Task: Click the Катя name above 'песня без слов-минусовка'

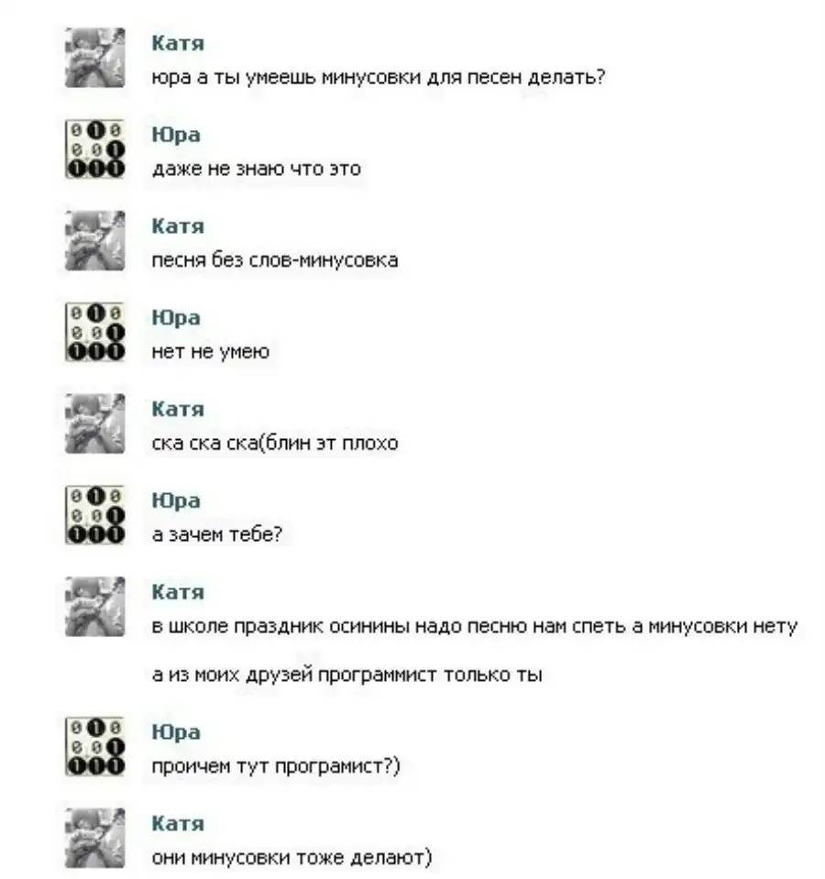Action: tap(178, 225)
